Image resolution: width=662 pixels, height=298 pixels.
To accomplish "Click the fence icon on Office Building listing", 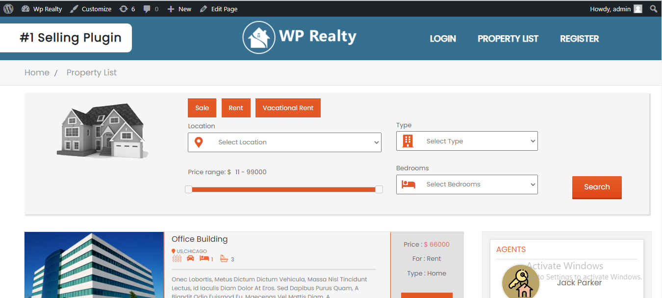I will pyautogui.click(x=177, y=258).
